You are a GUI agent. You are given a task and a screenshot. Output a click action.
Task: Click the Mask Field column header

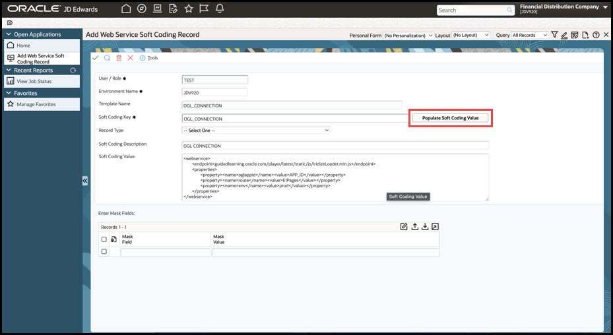(127, 239)
